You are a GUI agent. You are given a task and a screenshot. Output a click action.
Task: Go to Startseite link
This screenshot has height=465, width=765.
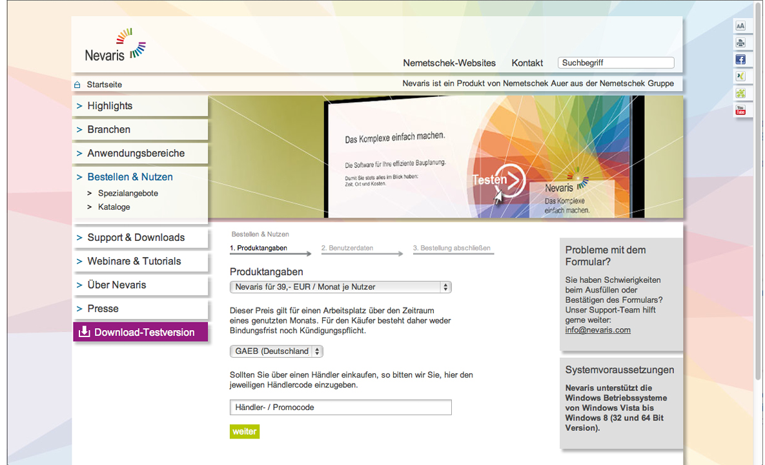click(105, 85)
